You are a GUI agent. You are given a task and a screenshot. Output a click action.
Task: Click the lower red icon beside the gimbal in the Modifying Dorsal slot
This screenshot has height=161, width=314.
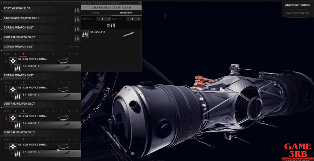point(6,62)
